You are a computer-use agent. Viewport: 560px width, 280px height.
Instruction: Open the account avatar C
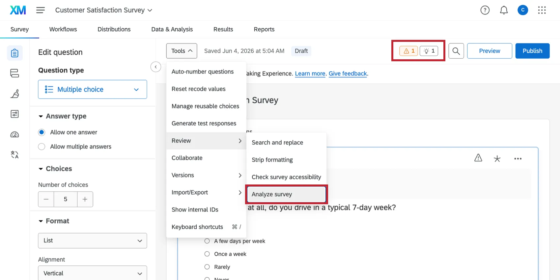[523, 10]
